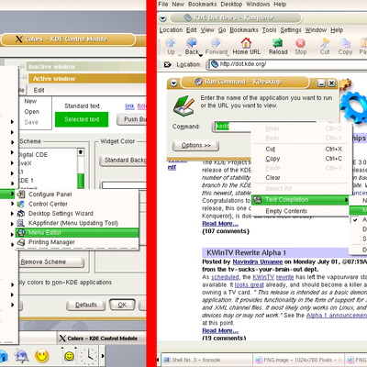Click the green color scheme scrollbar thumb

point(81,181)
